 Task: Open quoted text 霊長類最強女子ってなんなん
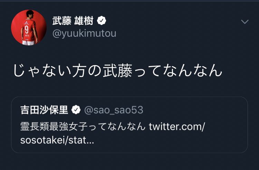coord(83,126)
